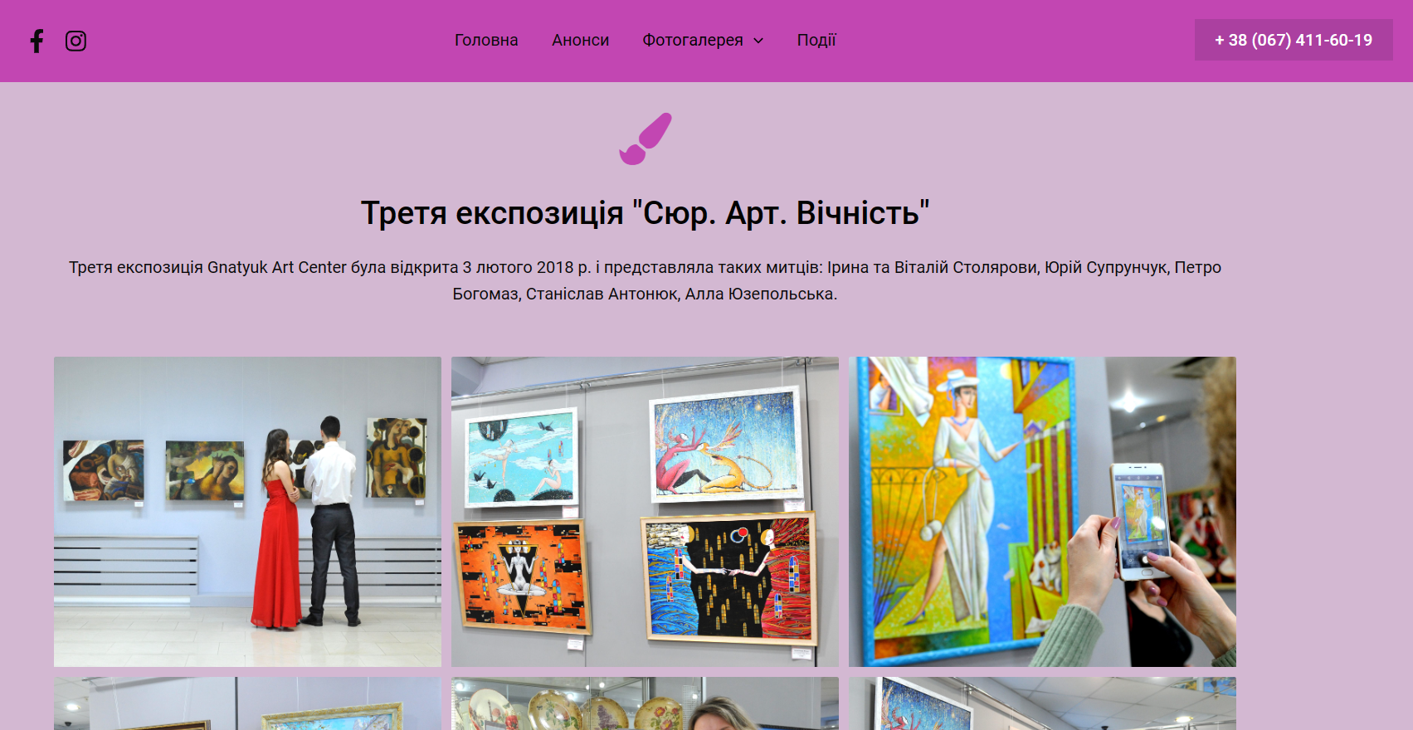
Task: Open photo of couple viewing paintings
Action: 247,512
